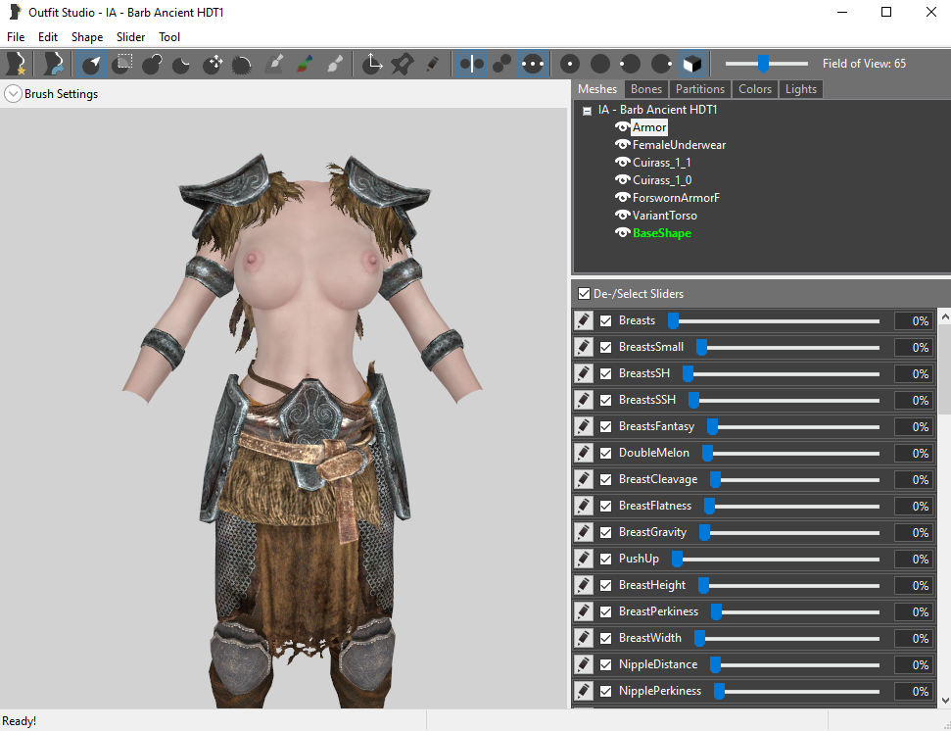Choose the Select tool arrow icon
Image resolution: width=951 pixels, height=731 pixels.
click(x=91, y=64)
